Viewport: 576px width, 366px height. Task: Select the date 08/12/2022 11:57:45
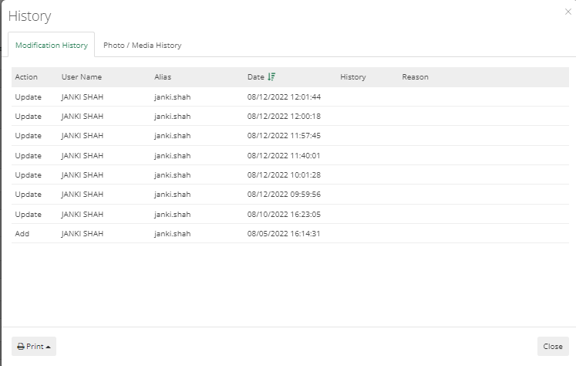pos(284,136)
